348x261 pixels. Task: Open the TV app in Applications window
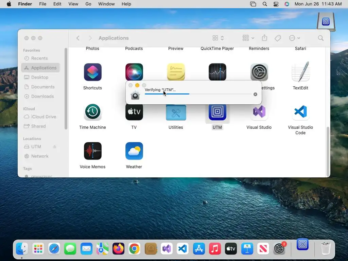pos(134,112)
